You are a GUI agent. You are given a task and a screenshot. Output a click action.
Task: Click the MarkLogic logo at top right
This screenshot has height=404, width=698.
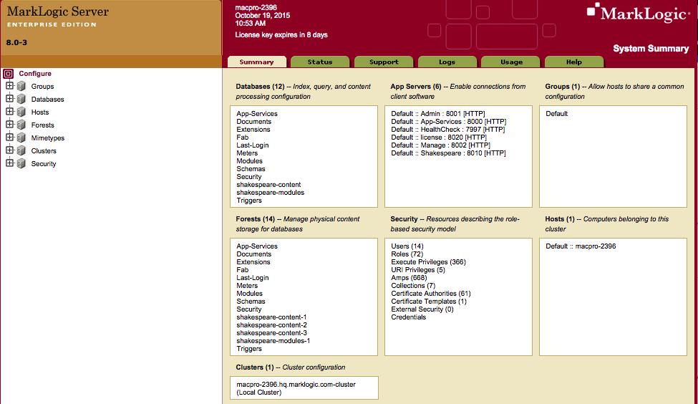coord(639,13)
